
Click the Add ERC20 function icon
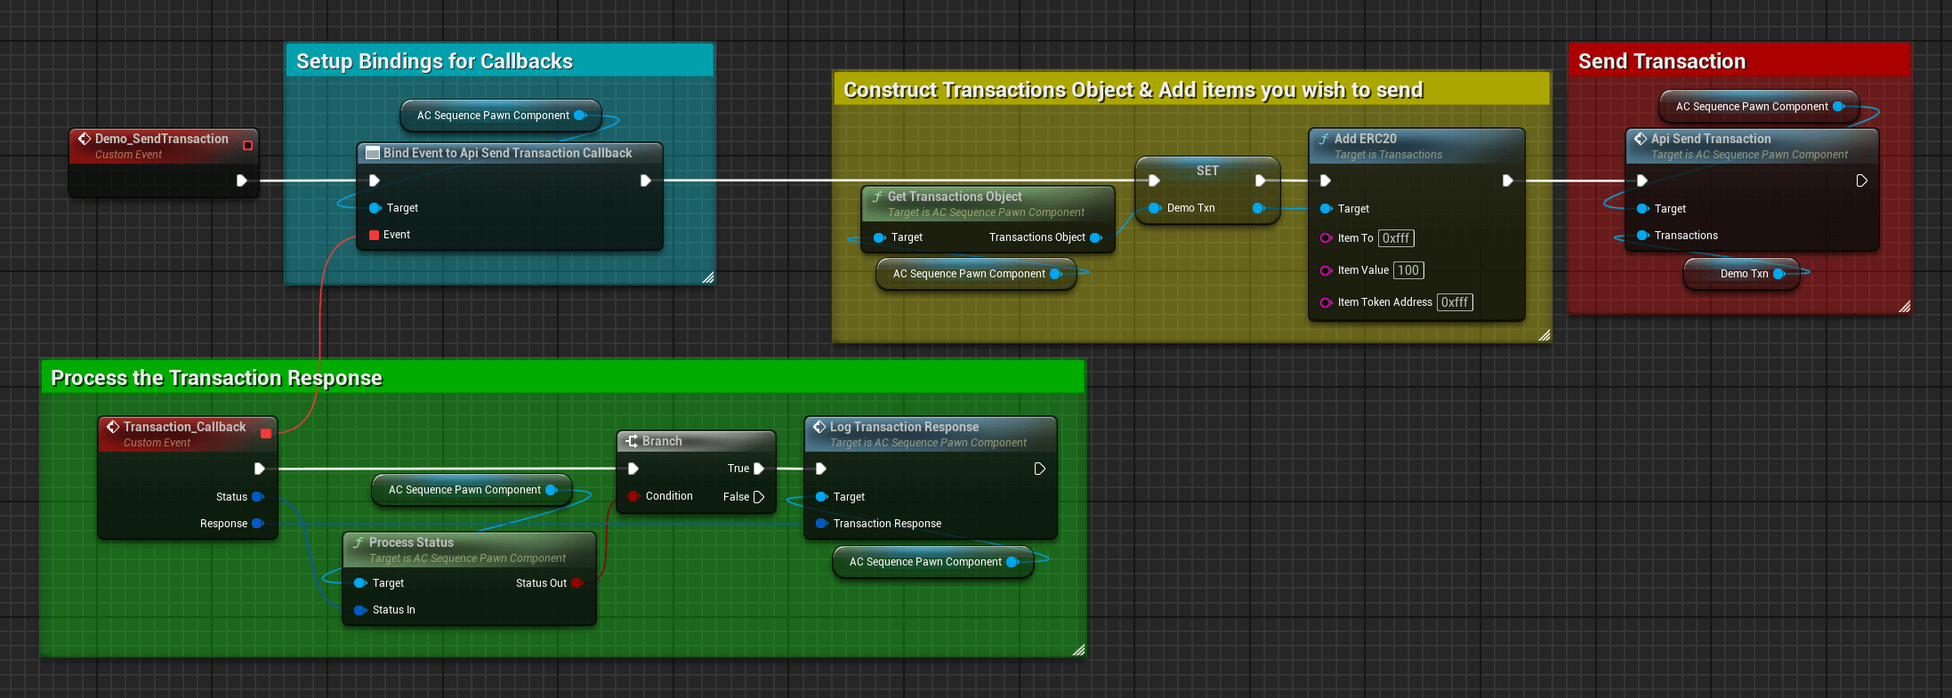tap(1324, 139)
